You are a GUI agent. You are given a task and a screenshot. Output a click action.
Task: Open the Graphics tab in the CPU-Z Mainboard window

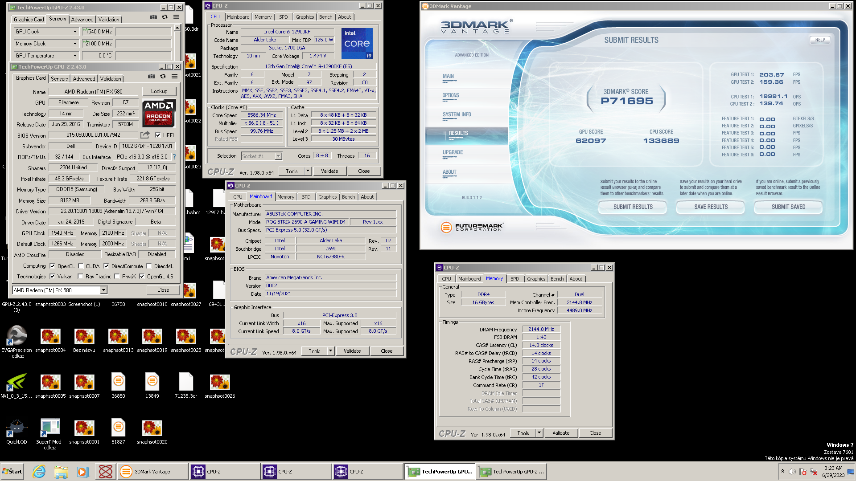pyautogui.click(x=327, y=197)
